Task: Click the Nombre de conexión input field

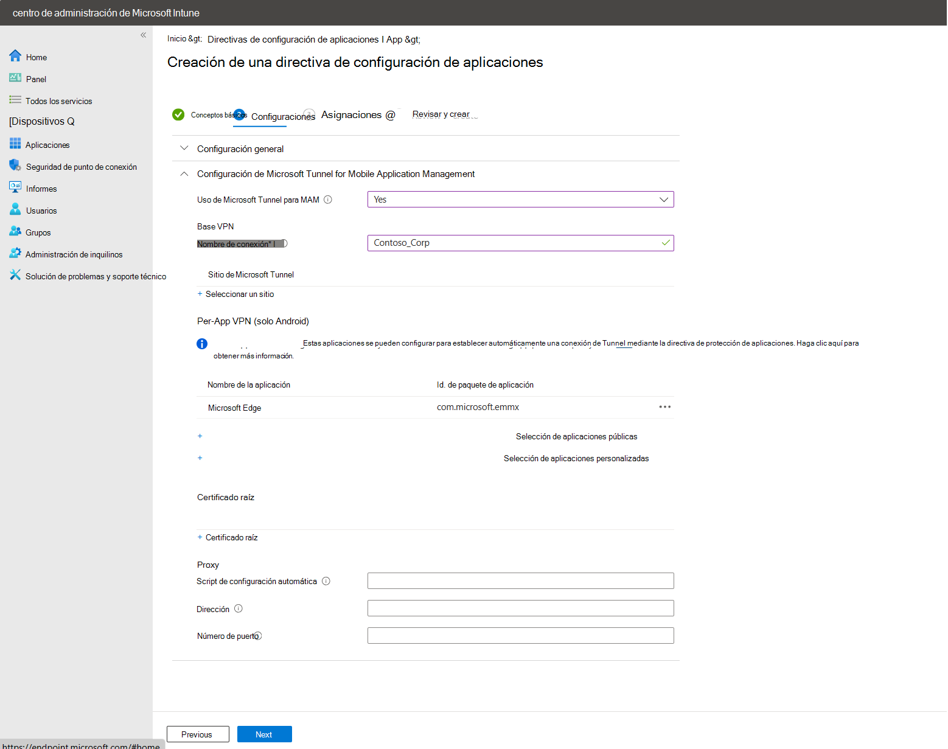Action: [521, 243]
